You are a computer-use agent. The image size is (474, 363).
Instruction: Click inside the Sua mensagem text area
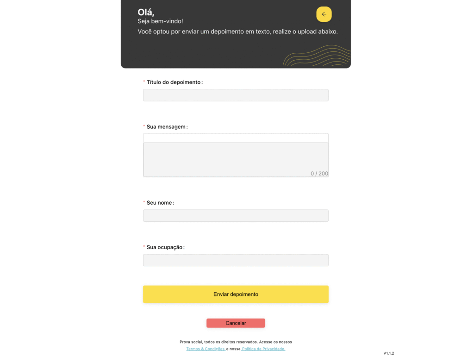(x=236, y=159)
